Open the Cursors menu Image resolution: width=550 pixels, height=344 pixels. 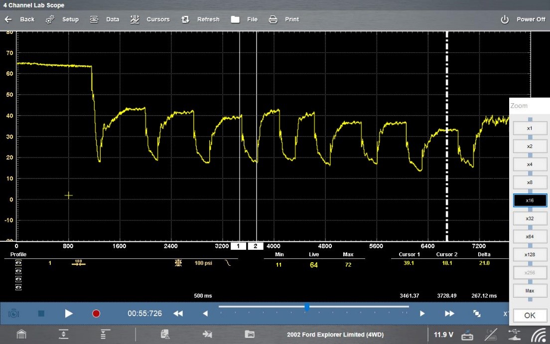(x=135, y=19)
